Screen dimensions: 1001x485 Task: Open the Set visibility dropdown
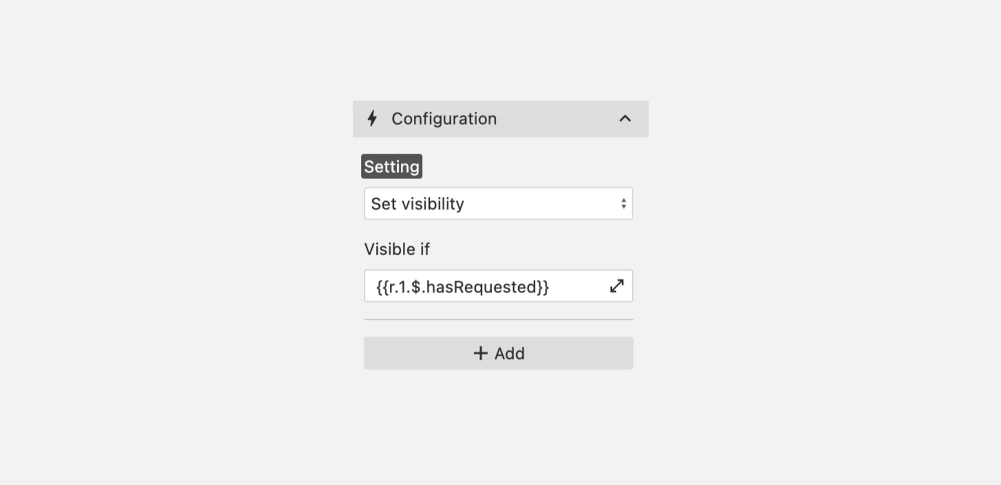point(498,203)
